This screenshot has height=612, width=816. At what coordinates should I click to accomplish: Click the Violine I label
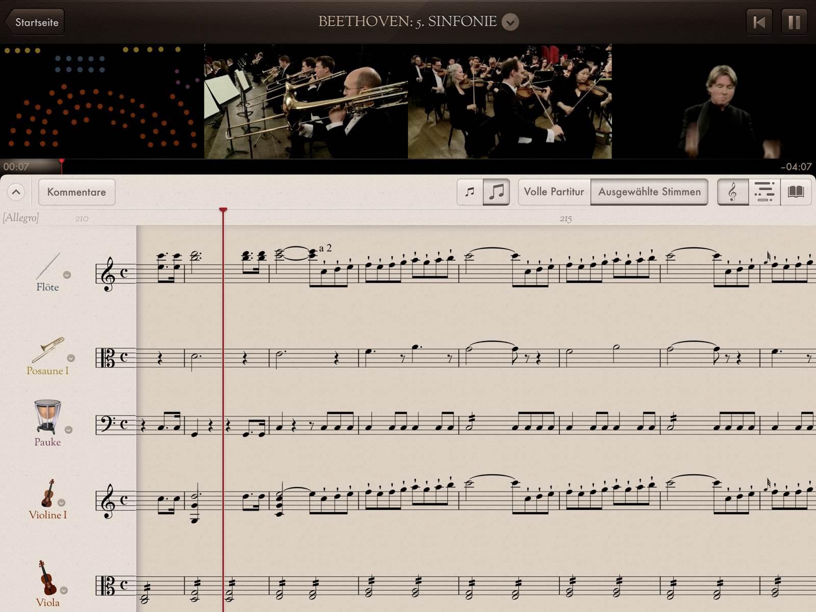[47, 515]
